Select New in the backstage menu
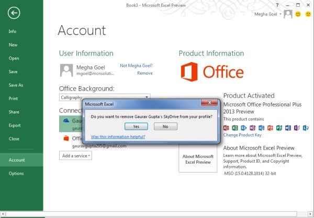The image size is (314, 218). (13, 45)
